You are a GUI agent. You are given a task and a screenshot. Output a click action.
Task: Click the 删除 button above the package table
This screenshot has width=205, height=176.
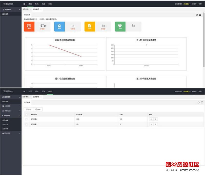coord(38,109)
